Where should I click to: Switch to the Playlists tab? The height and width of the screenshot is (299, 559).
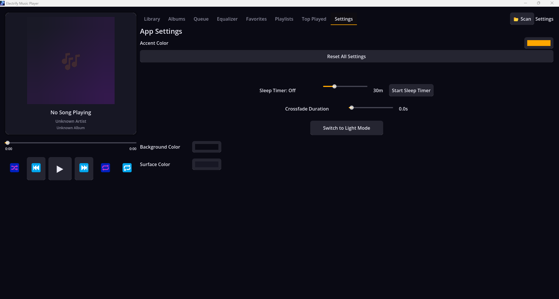click(x=284, y=19)
